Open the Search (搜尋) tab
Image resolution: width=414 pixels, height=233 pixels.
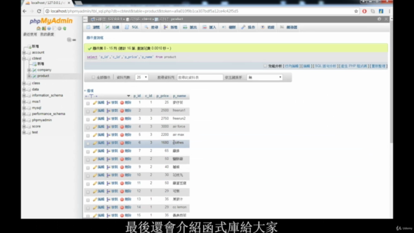pos(151,27)
